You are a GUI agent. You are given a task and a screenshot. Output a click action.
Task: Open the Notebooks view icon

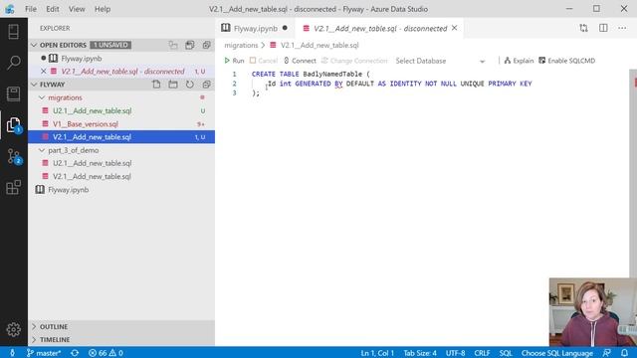(13, 93)
